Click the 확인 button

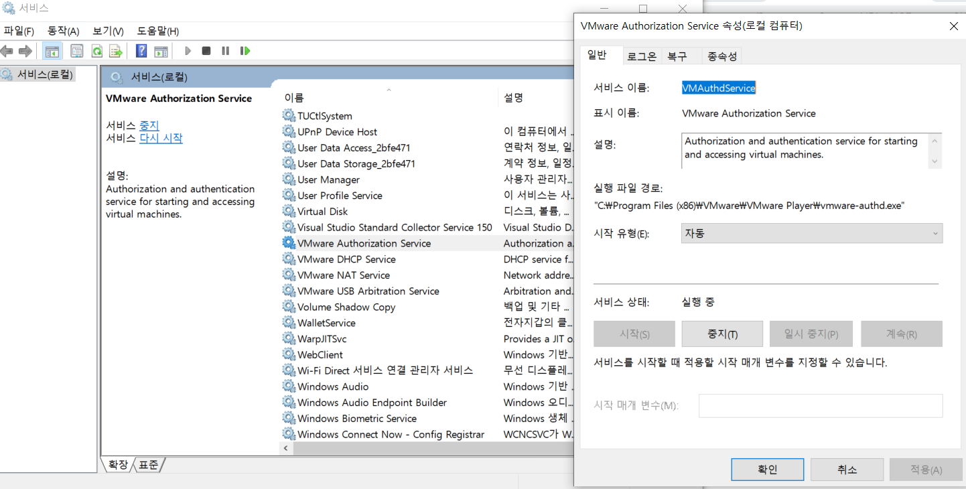click(767, 470)
